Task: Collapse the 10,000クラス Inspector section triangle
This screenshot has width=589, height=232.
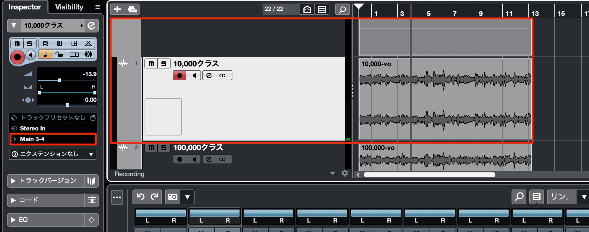Action: (14, 26)
